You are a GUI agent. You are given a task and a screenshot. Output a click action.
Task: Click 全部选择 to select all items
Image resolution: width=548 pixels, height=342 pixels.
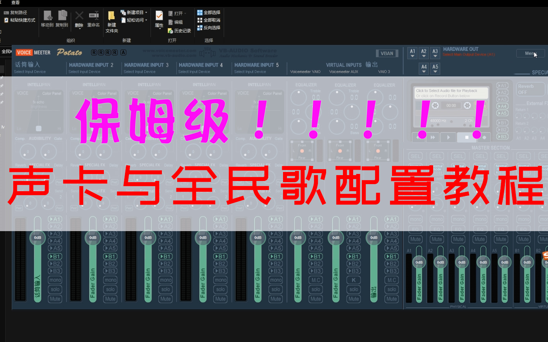(209, 12)
